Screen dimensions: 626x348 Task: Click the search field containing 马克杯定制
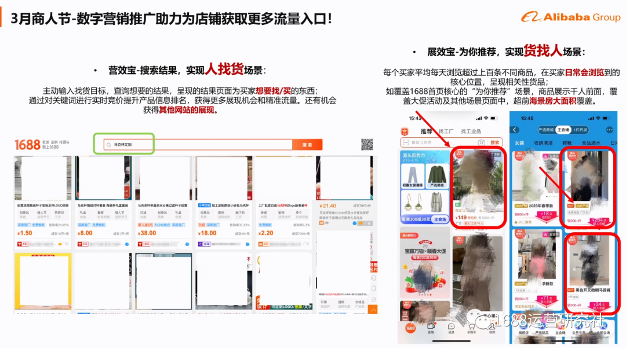[198, 145]
